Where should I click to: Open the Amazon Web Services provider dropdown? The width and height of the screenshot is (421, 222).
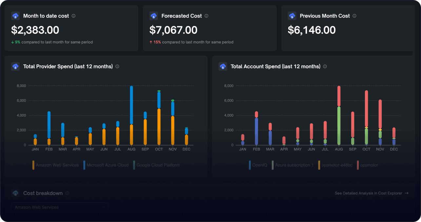[x=60, y=207]
